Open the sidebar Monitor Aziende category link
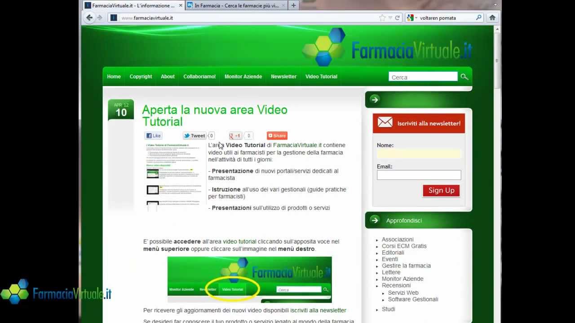 click(402, 279)
